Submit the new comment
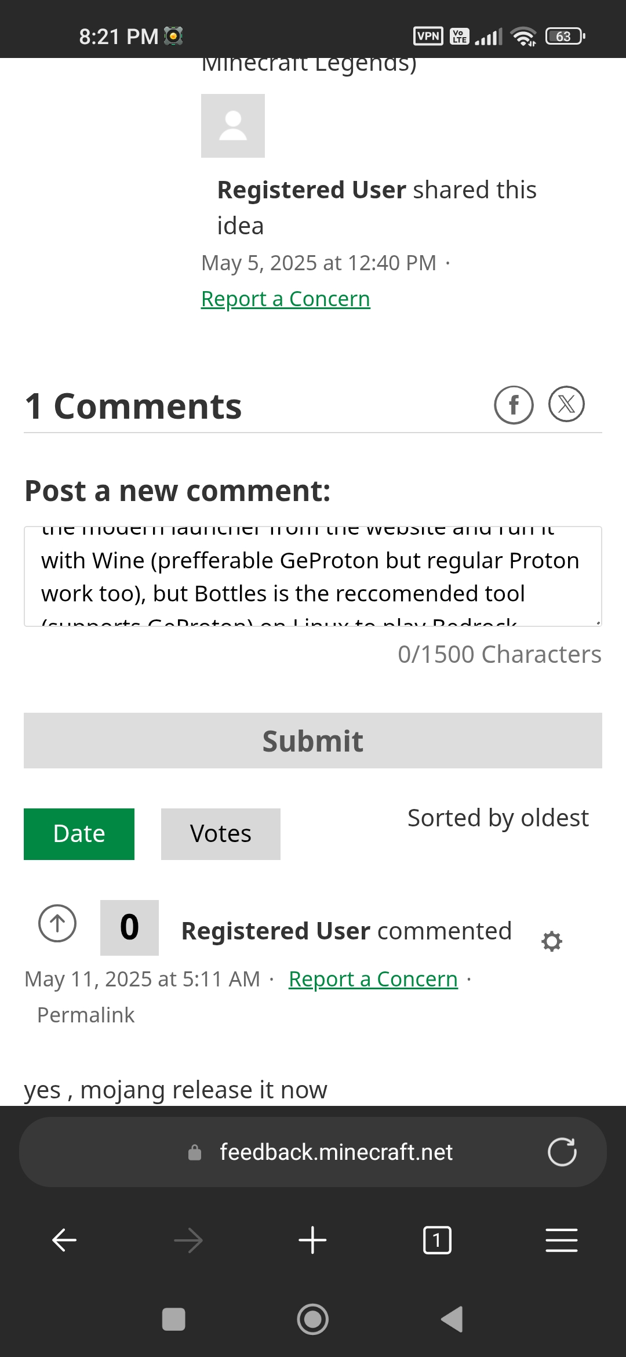 pyautogui.click(x=312, y=741)
